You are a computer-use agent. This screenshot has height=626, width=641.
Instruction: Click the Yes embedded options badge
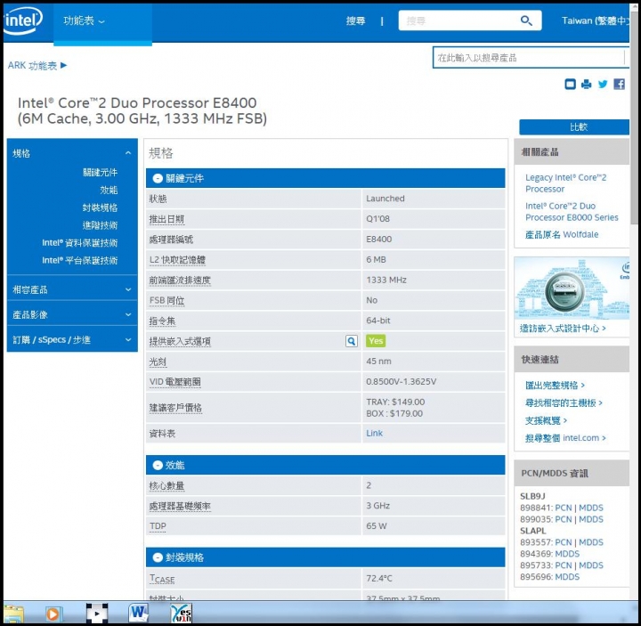[376, 340]
